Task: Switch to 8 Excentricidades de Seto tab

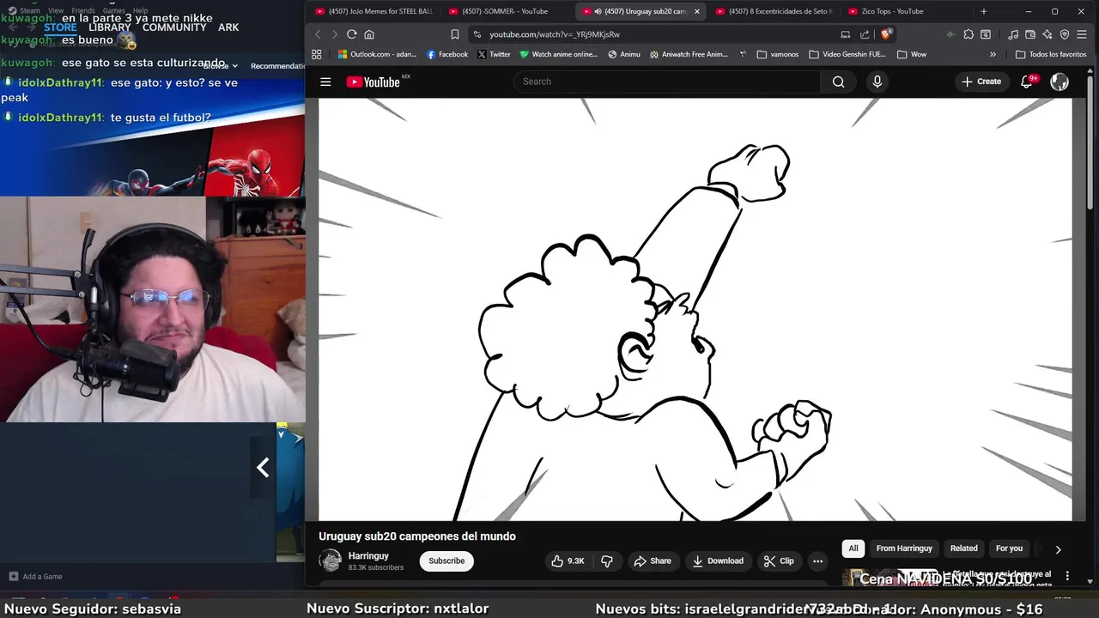Action: pyautogui.click(x=773, y=11)
